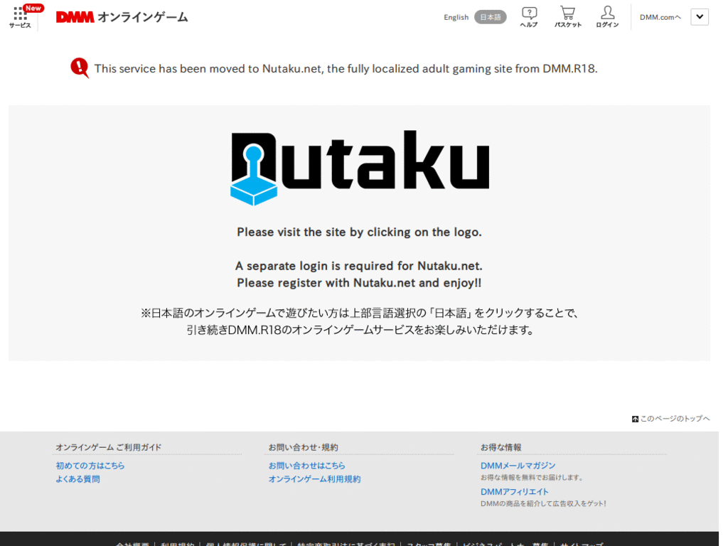This screenshot has width=728, height=546.
Task: Click the お得な情報 footer heading
Action: [x=501, y=447]
